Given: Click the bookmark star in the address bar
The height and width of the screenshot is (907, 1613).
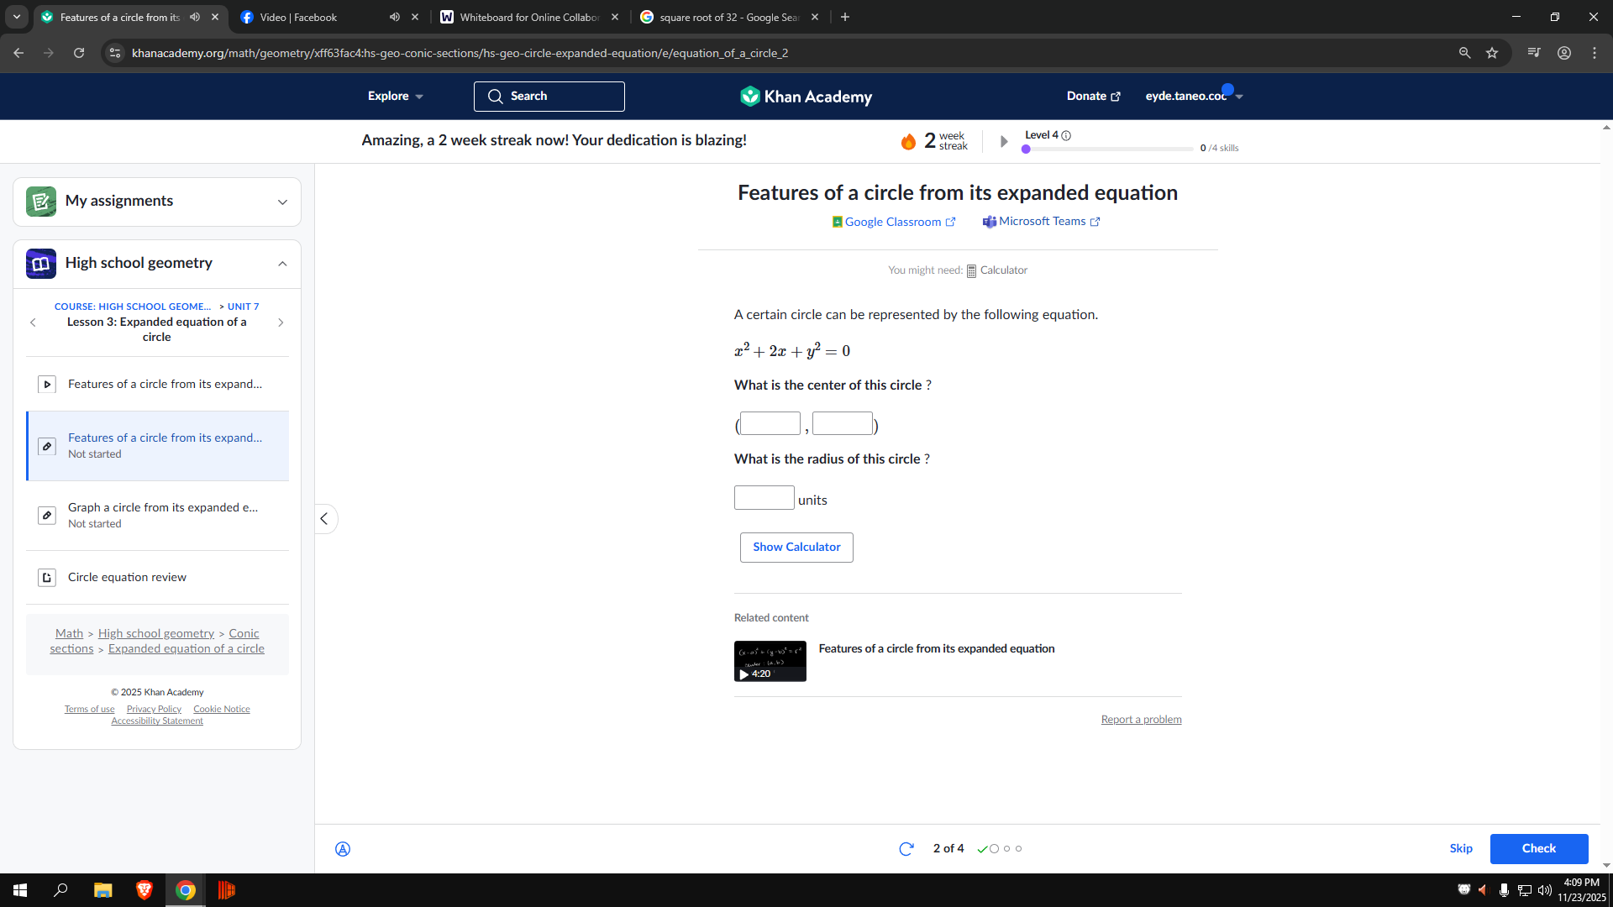Looking at the screenshot, I should [1492, 52].
